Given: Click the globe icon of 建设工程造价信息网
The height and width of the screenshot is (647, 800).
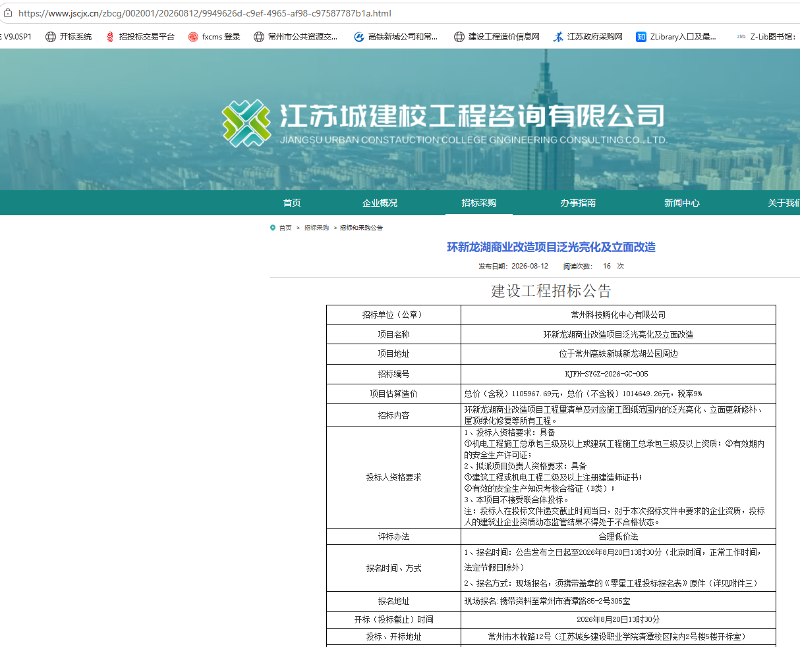Looking at the screenshot, I should [x=459, y=37].
